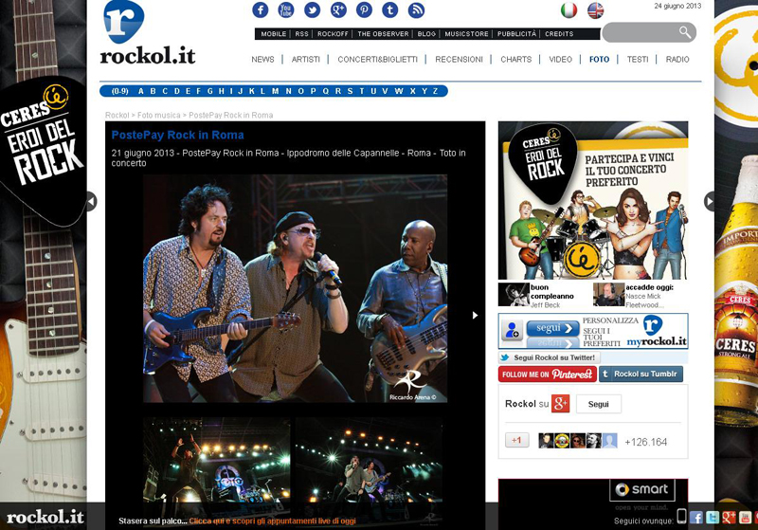The image size is (758, 530).
Task: Open accadde oggi Mick Fleetwood item
Action: (634, 296)
